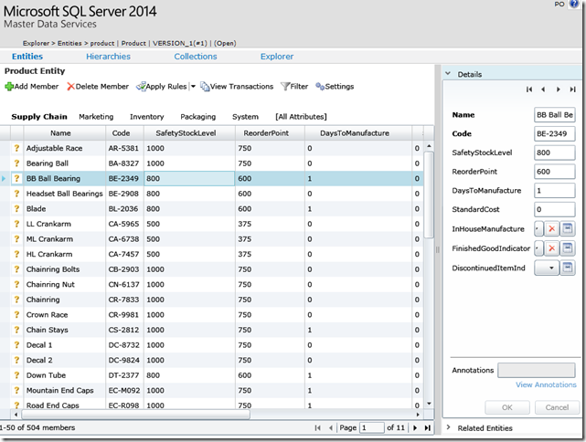Clear InHouseManufacture value with red X
This screenshot has height=442, width=586.
tap(551, 228)
